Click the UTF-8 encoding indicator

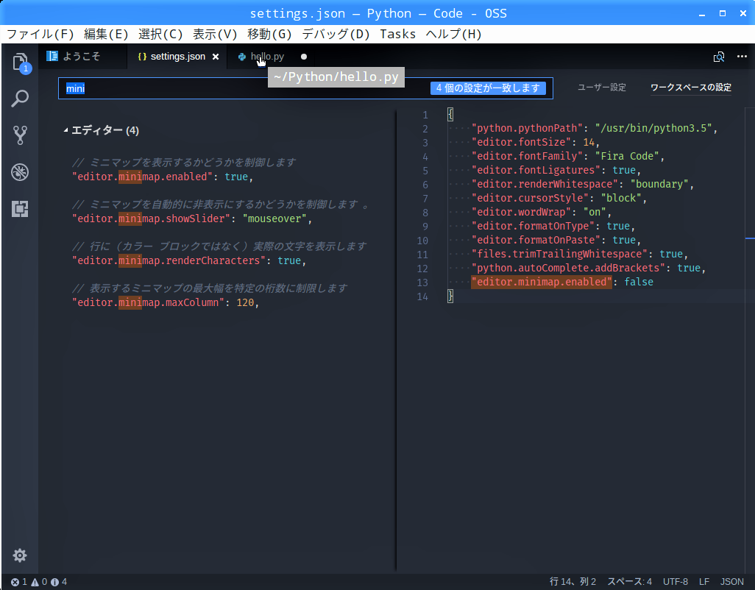[x=675, y=582]
